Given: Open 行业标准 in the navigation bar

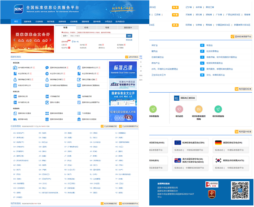Looking at the screenshot, I should 39,22.
